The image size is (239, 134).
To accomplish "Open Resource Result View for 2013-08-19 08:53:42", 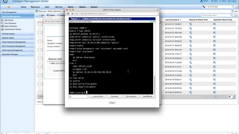I will tap(190, 92).
